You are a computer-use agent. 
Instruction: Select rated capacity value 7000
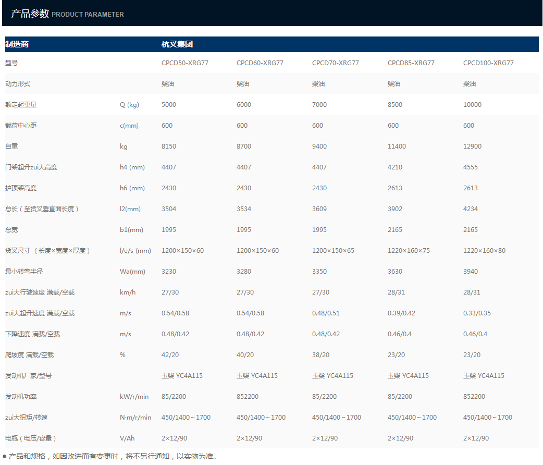pyautogui.click(x=319, y=105)
